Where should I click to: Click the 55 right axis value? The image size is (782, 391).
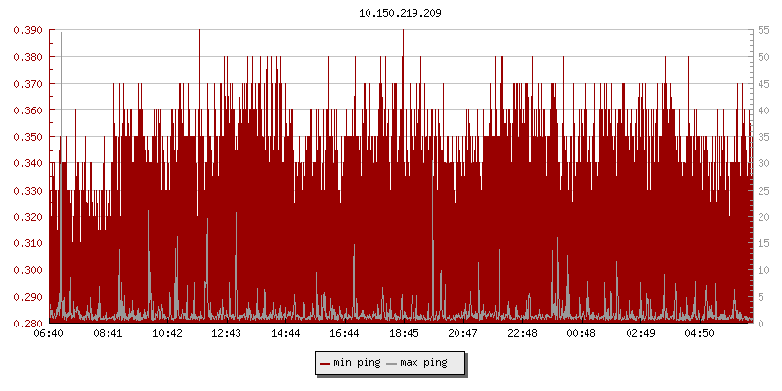click(763, 30)
